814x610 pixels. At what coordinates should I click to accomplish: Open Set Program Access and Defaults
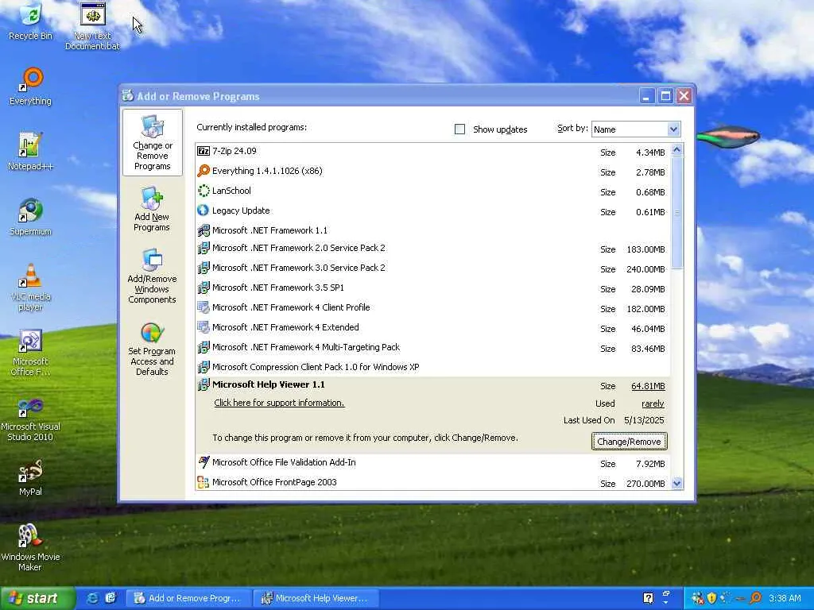152,349
